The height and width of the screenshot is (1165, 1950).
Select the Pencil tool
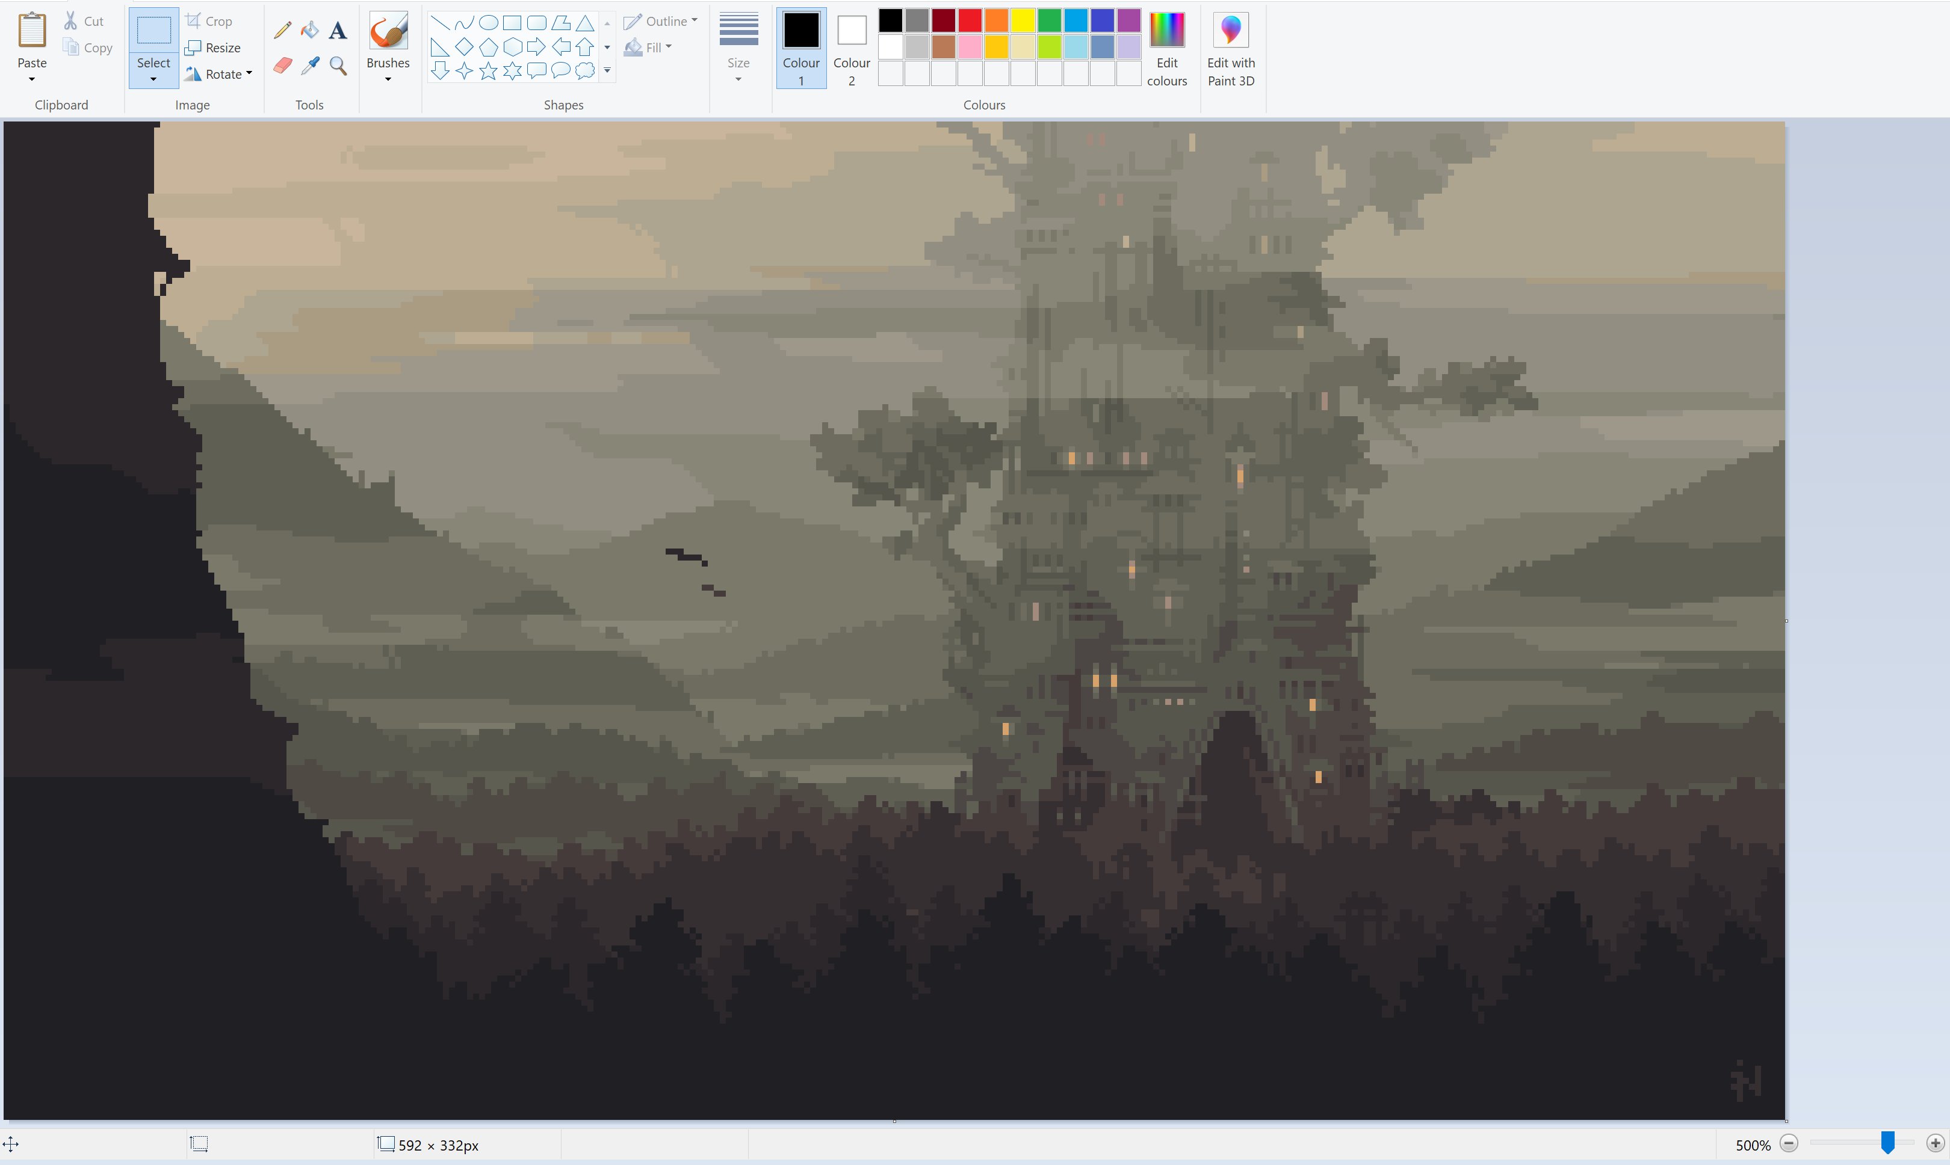tap(282, 29)
